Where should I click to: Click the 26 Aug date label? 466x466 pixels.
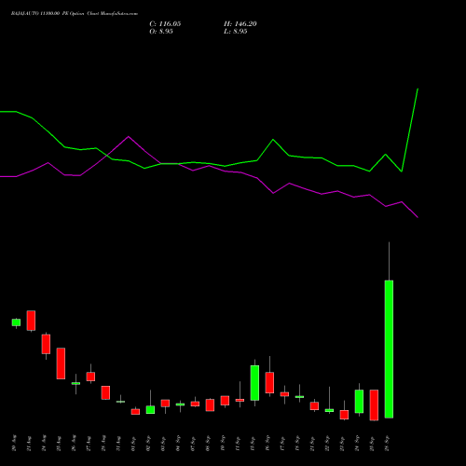[x=74, y=443]
